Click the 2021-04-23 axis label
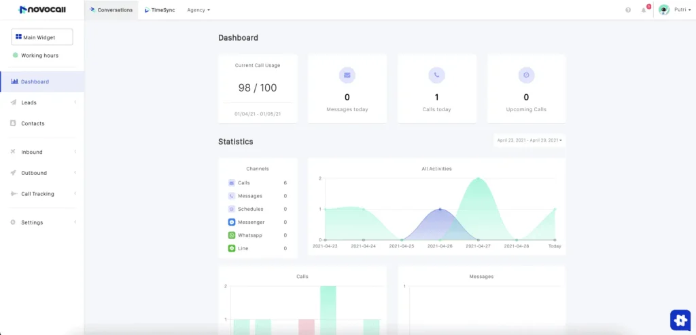The image size is (696, 335). point(325,246)
